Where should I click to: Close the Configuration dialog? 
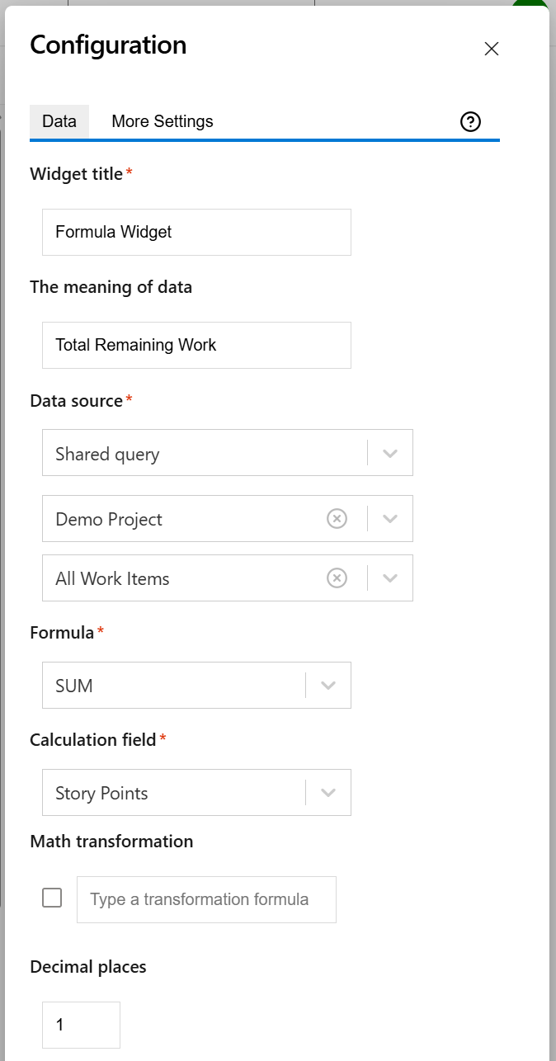(491, 49)
